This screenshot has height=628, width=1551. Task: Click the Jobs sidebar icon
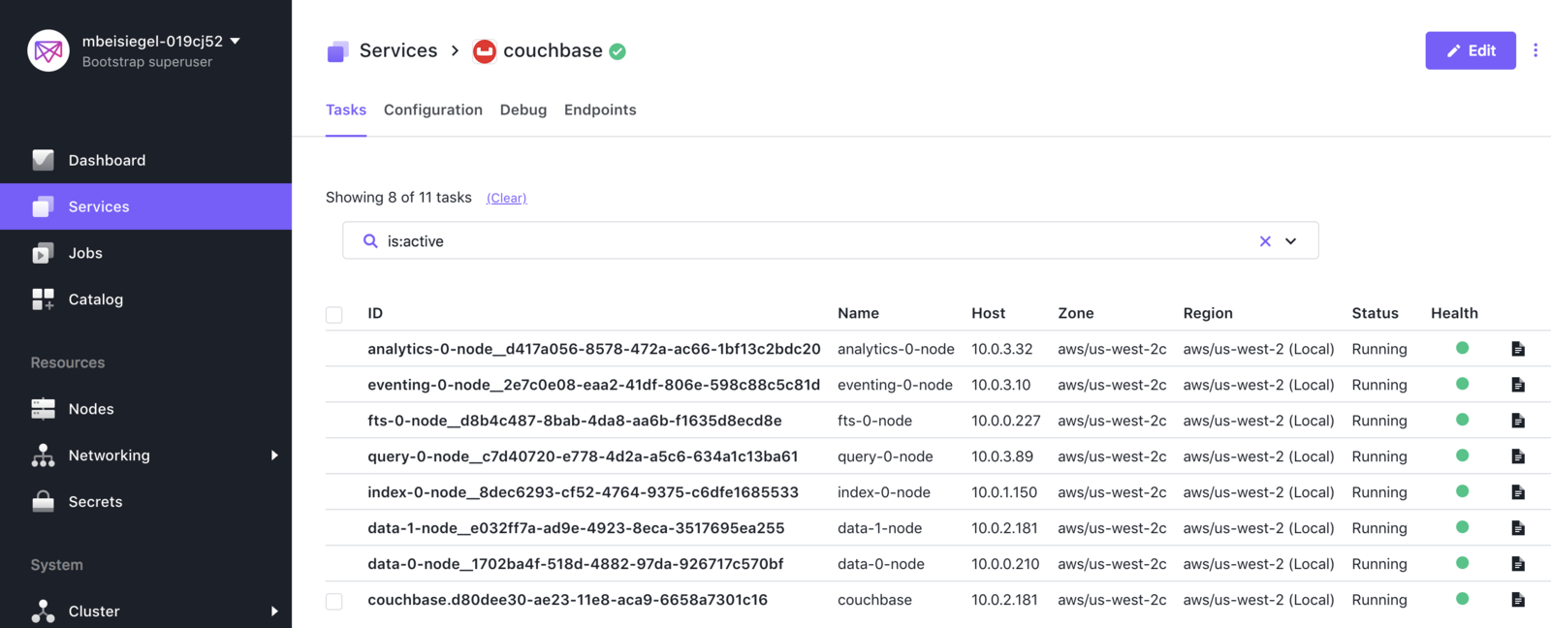43,253
